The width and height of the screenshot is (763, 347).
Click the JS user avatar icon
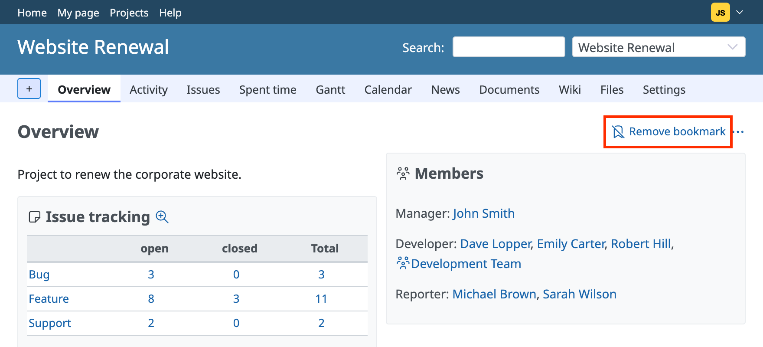(720, 12)
